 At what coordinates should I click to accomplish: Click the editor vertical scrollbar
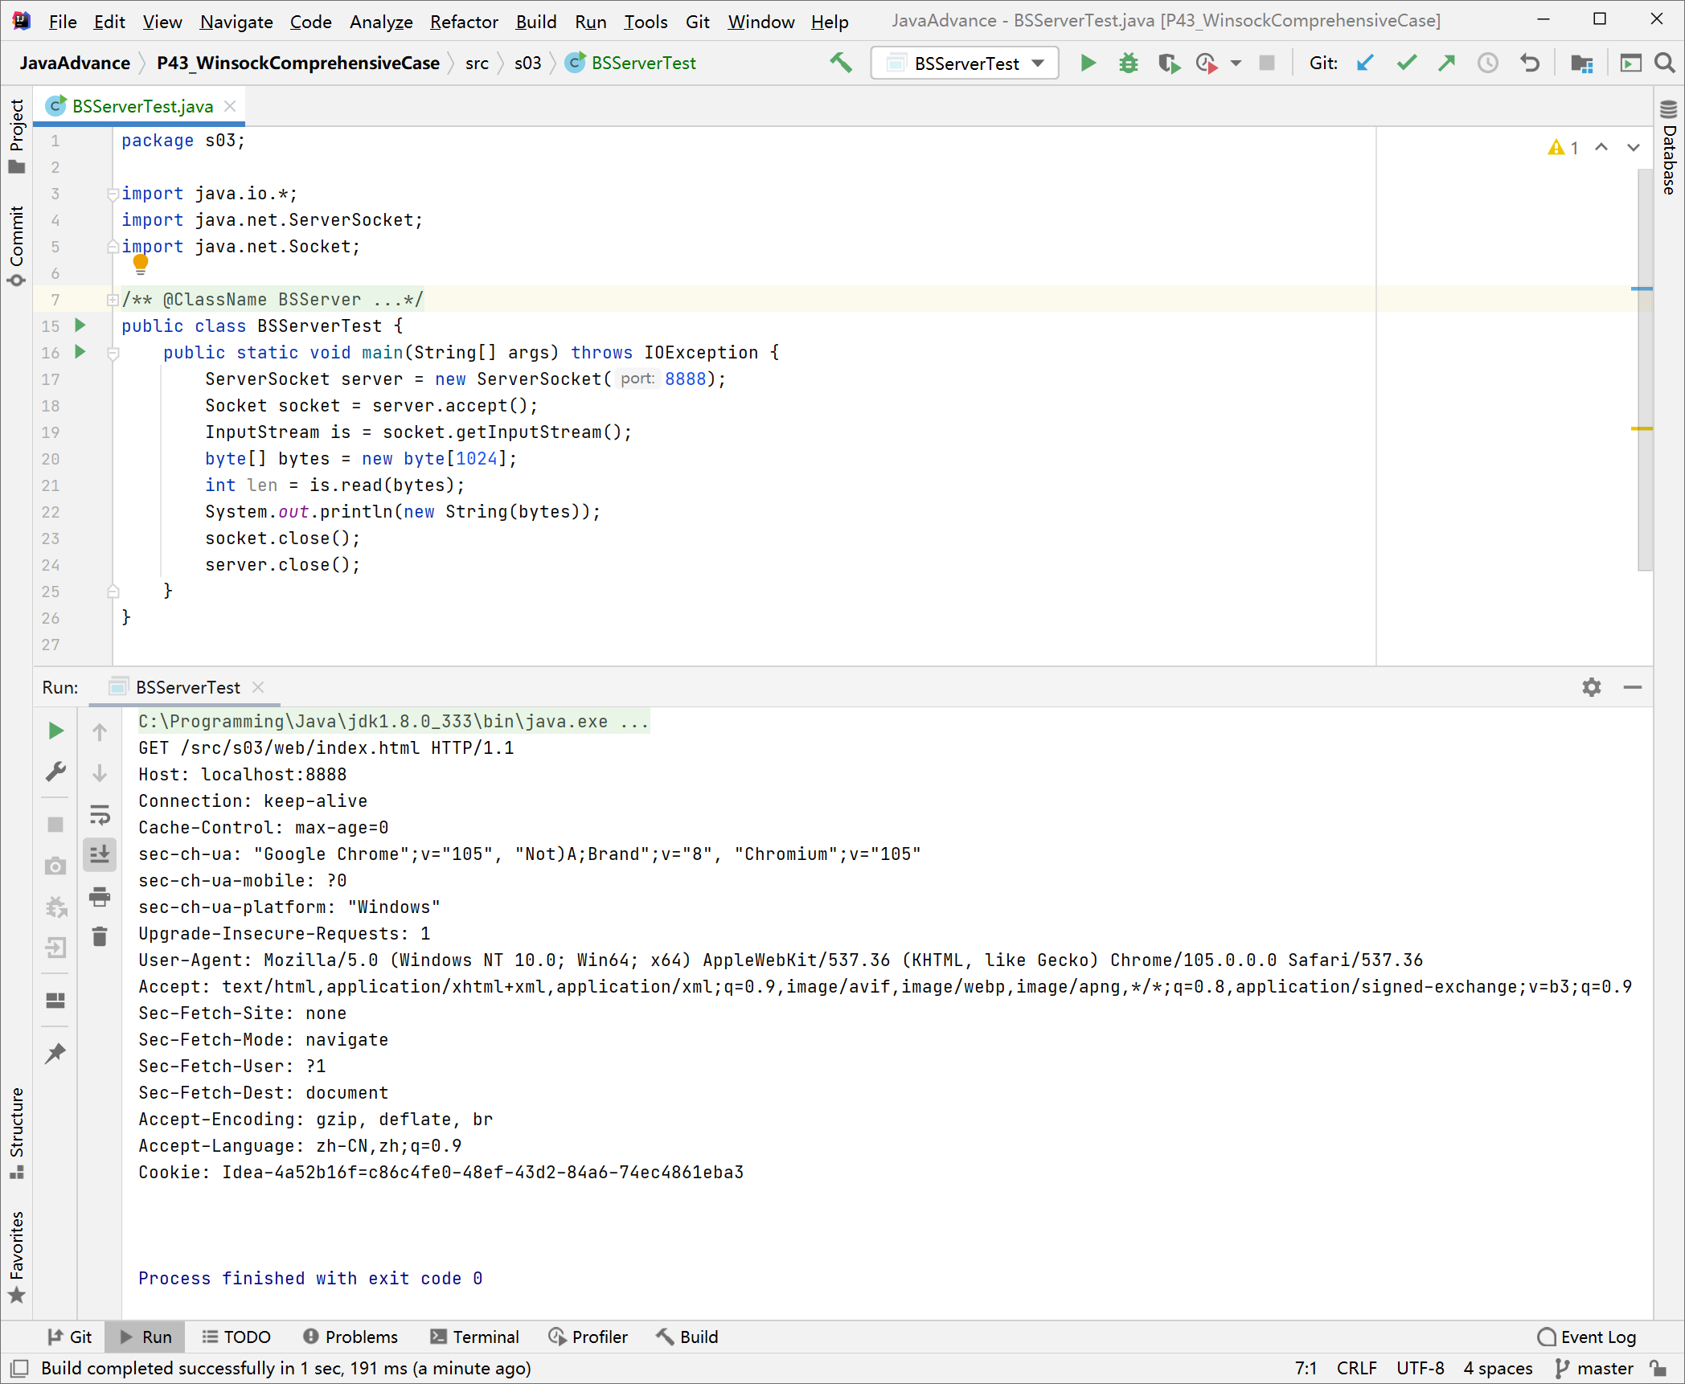tap(1645, 370)
